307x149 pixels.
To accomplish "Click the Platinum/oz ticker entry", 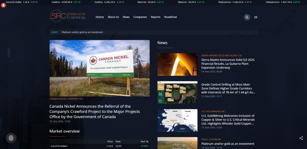I will tap(235, 2).
